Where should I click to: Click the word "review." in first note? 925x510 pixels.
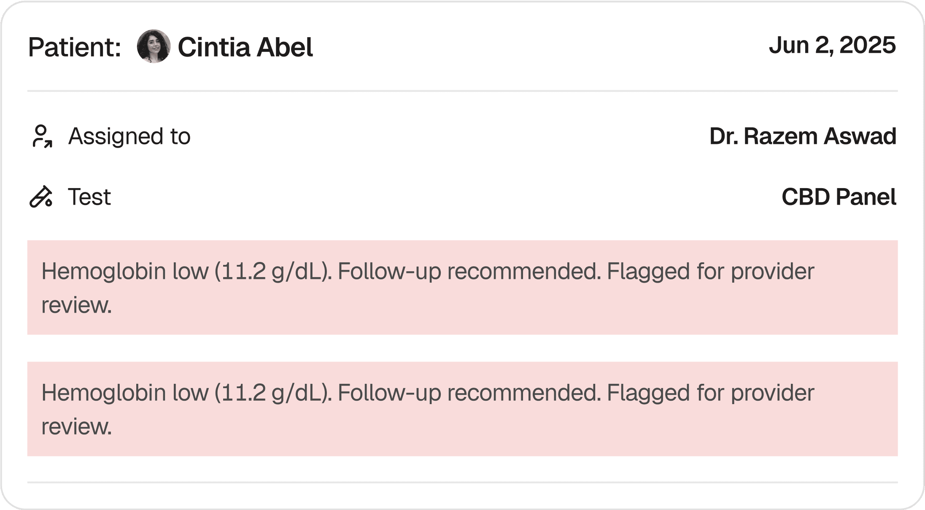click(x=76, y=305)
